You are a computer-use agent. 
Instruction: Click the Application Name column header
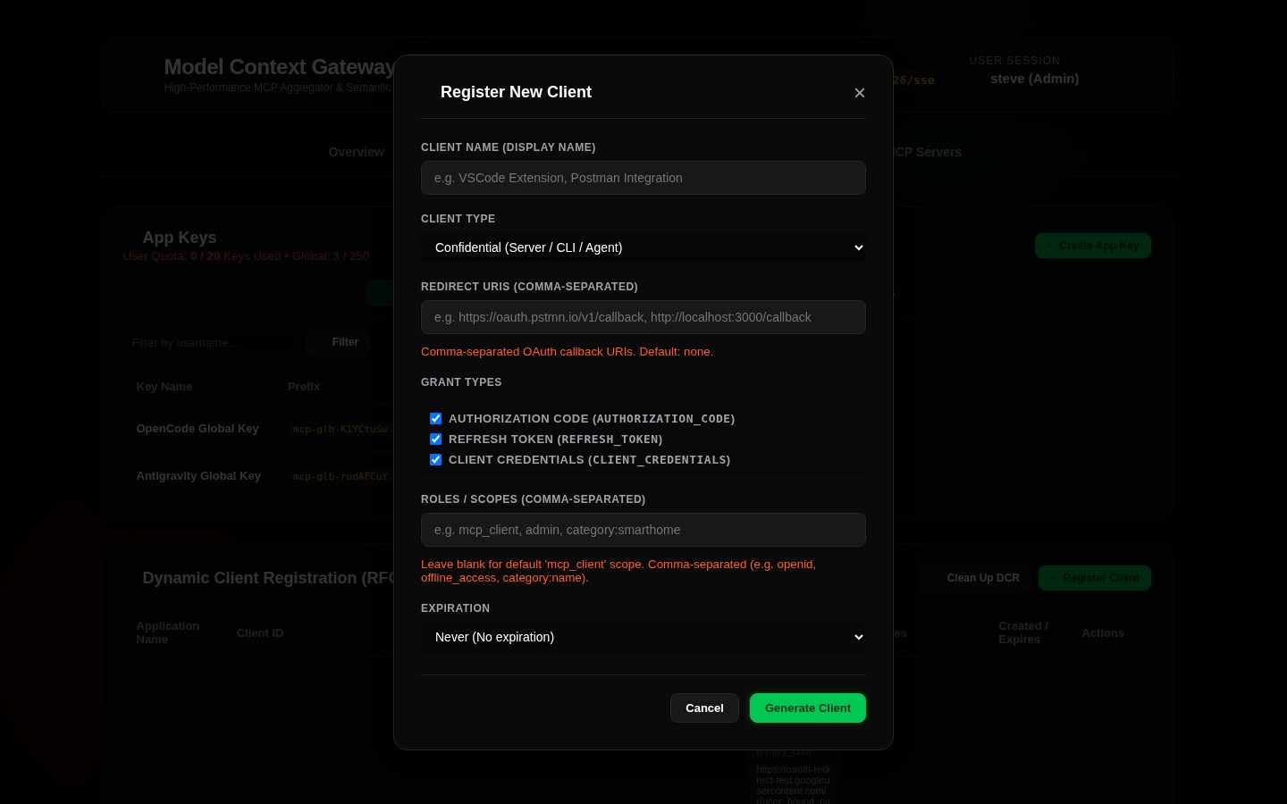point(168,632)
